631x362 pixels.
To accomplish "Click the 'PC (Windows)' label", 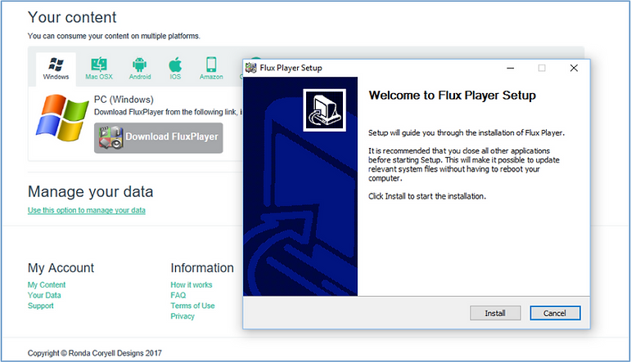I will point(124,100).
